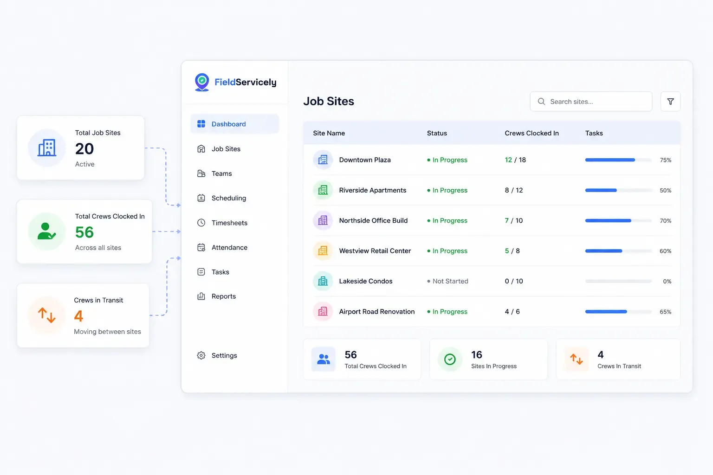The height and width of the screenshot is (475, 713).
Task: Open the Dashboard menu item
Action: [234, 124]
